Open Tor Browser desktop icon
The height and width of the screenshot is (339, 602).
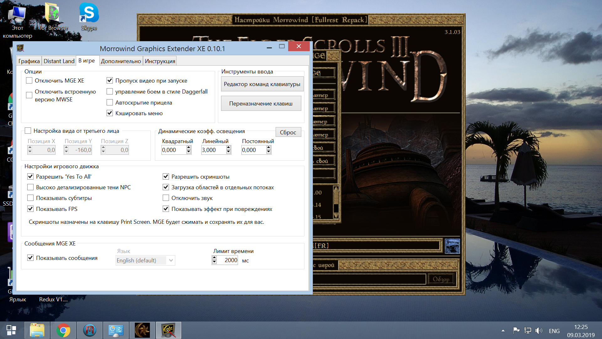pyautogui.click(x=53, y=17)
